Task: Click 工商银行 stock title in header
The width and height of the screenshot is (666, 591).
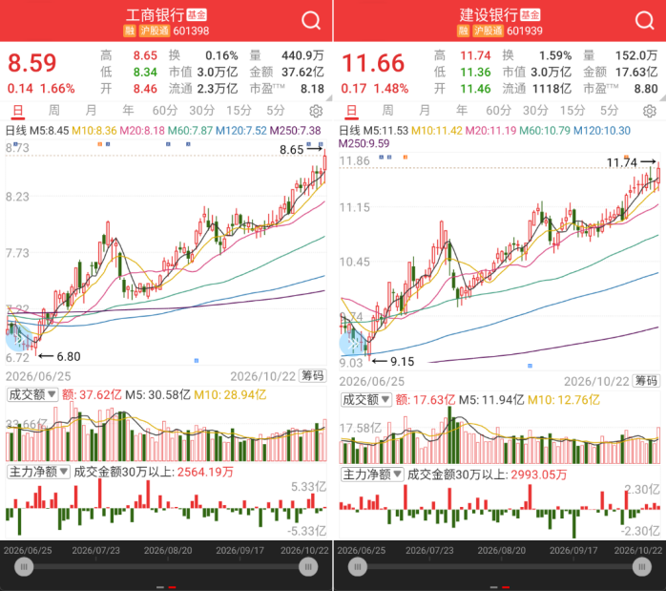Action: tap(155, 15)
